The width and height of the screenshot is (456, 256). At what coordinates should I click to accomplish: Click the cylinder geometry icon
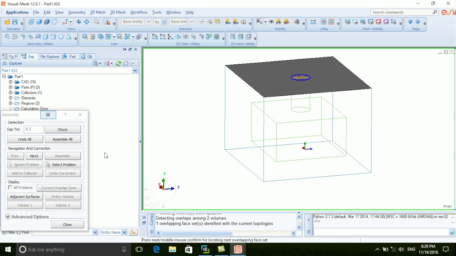click(53, 37)
